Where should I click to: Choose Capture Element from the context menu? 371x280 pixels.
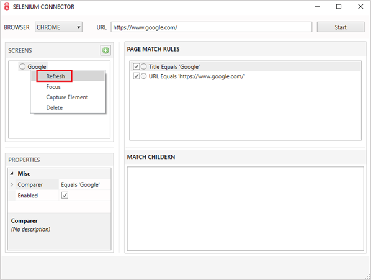click(67, 97)
